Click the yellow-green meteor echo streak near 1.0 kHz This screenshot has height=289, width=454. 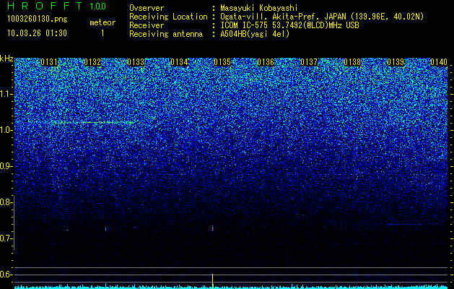(94, 123)
